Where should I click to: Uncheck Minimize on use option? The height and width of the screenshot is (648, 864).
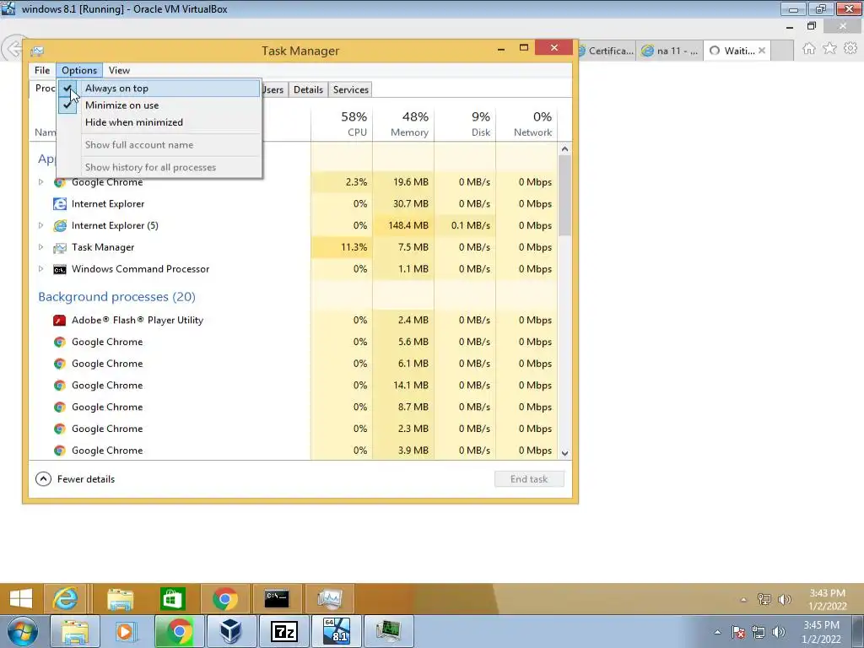point(159,105)
